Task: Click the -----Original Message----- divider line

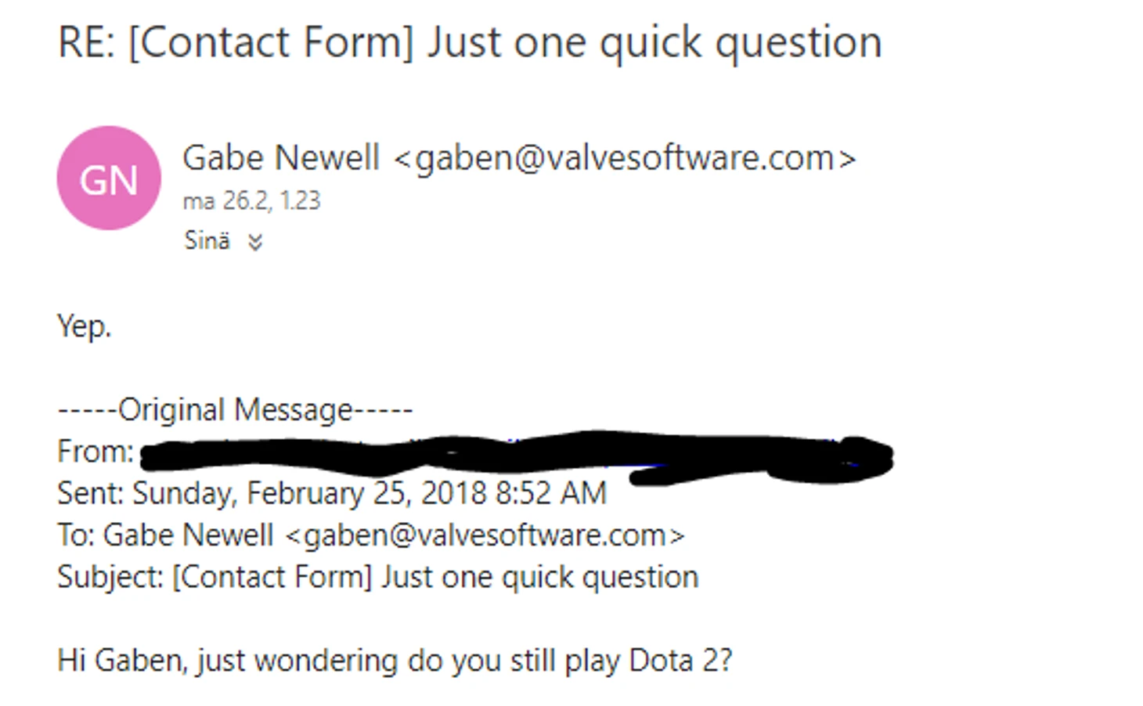Action: 235,409
